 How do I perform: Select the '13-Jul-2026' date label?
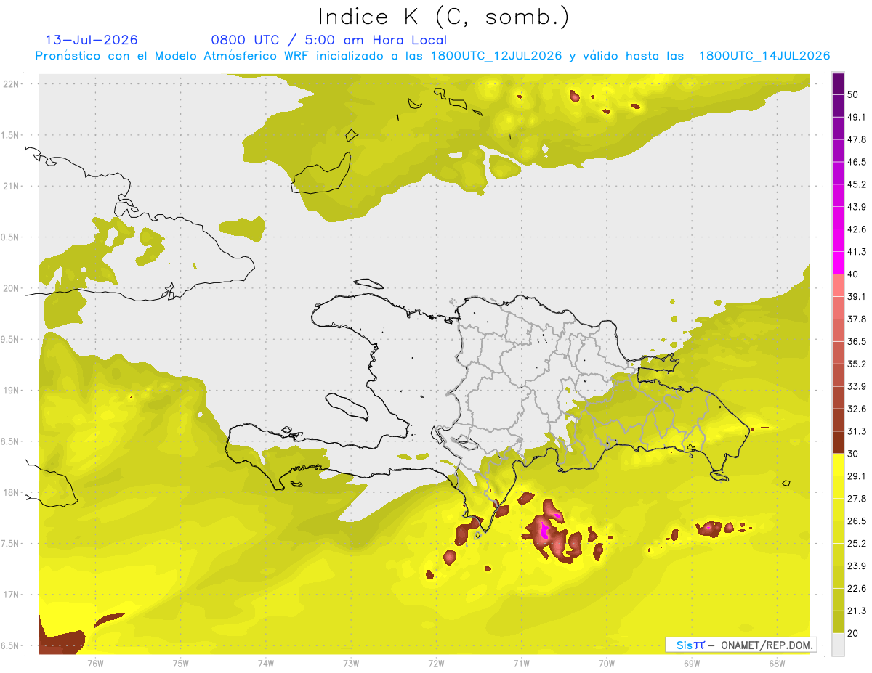[x=92, y=40]
